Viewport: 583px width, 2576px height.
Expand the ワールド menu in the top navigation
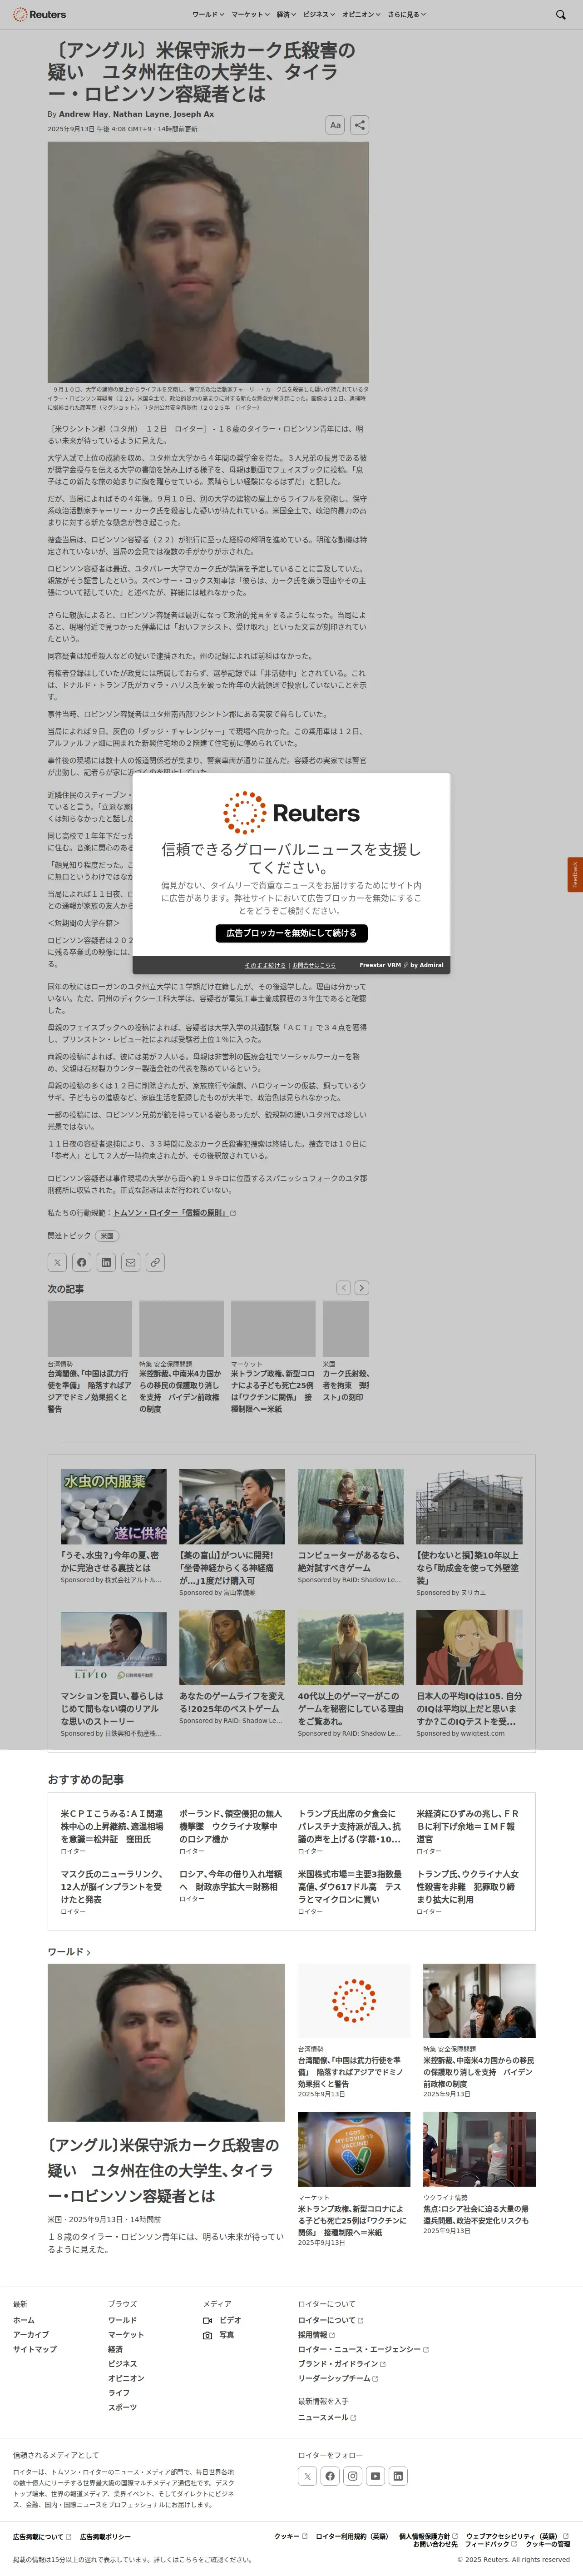click(208, 15)
